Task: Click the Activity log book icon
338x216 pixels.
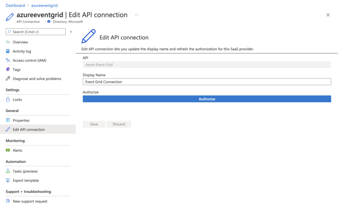Action: coord(8,51)
